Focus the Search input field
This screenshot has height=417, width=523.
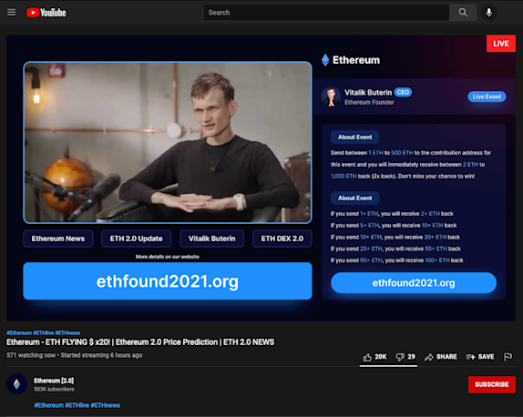coord(326,13)
